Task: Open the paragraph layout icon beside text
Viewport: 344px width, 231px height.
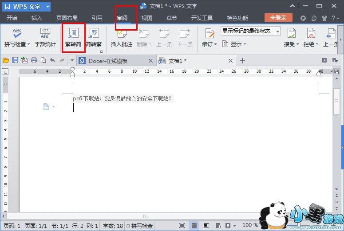Action: [46, 107]
